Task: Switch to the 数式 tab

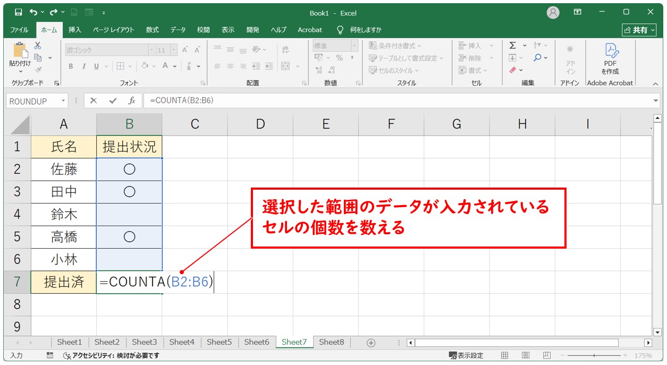Action: [x=153, y=30]
